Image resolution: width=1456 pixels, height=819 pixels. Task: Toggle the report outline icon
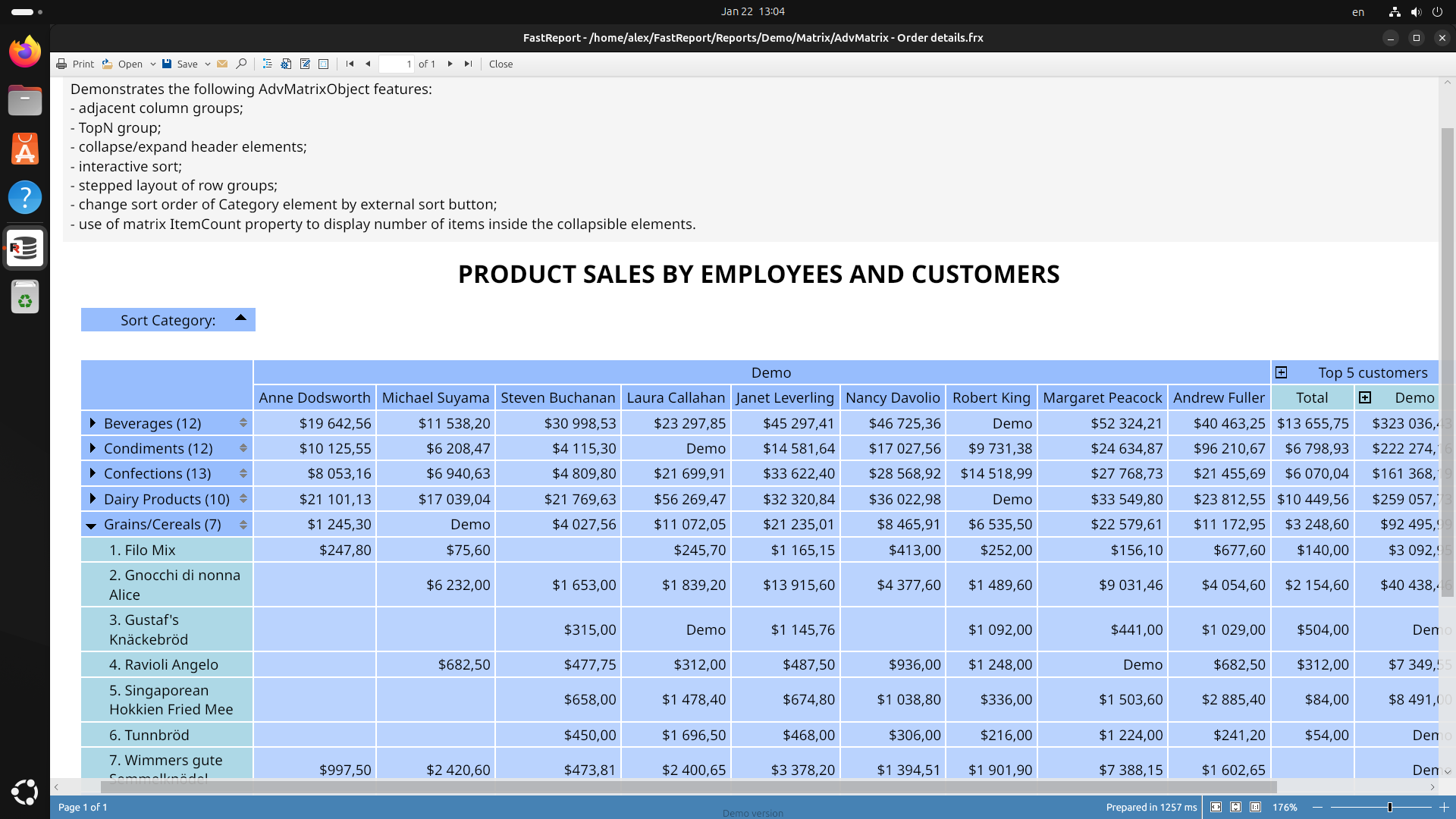(267, 64)
